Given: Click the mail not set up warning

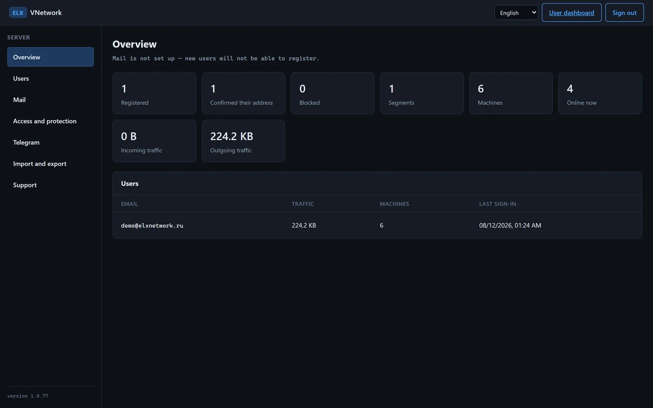Looking at the screenshot, I should (216, 58).
